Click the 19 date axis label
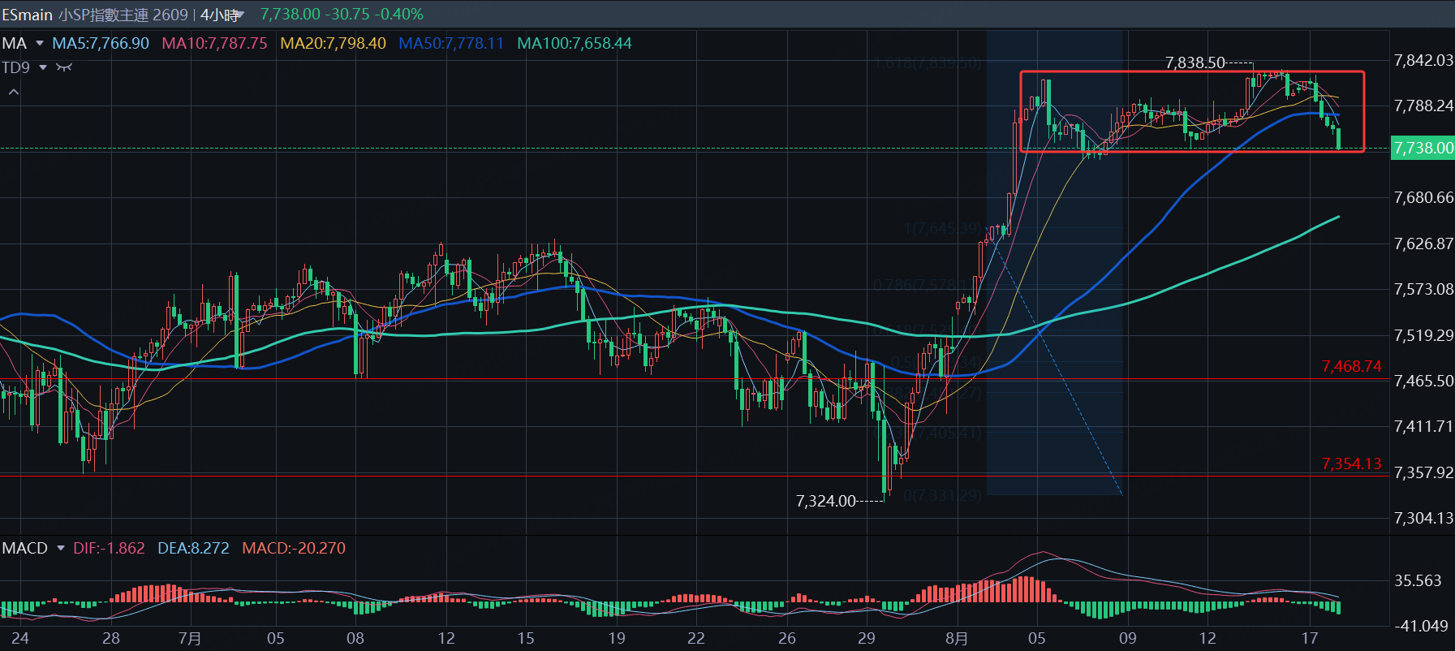The height and width of the screenshot is (651, 1455). point(617,639)
